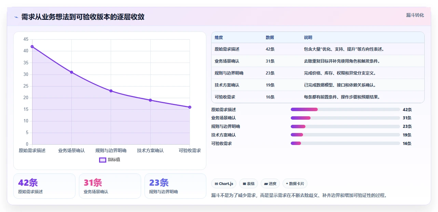The width and height of the screenshot is (438, 212).
Task: Select the 技术方案确认 table row name
Action: [227, 85]
